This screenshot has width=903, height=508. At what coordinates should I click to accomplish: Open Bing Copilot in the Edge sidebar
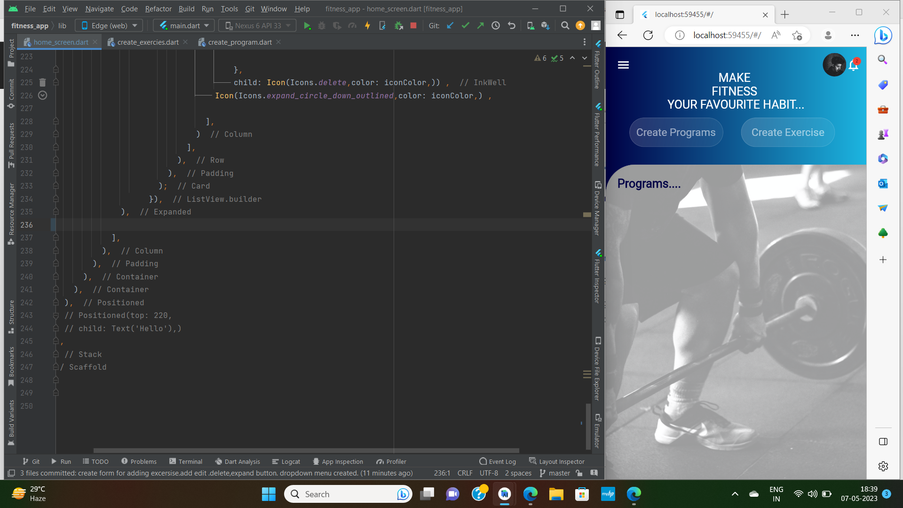click(883, 35)
